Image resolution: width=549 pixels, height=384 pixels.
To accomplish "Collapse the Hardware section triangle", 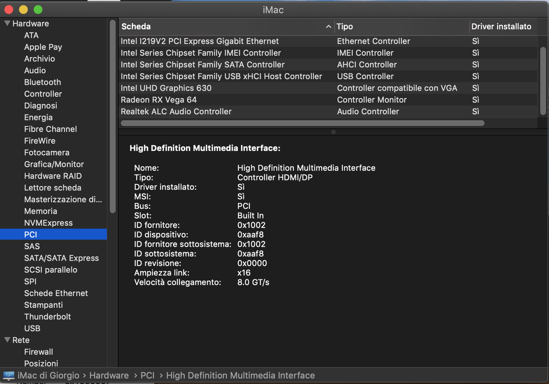I will (x=7, y=24).
